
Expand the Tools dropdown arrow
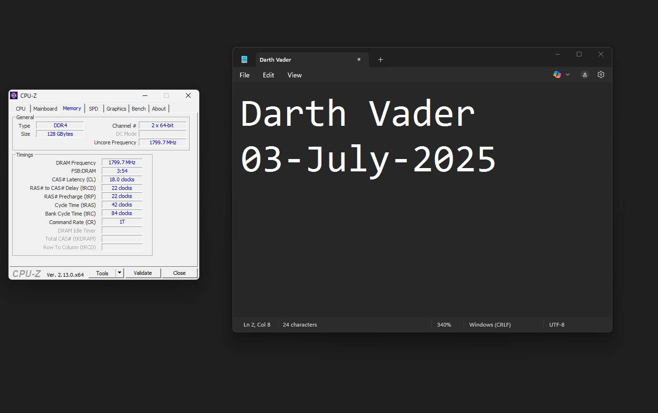coord(120,273)
